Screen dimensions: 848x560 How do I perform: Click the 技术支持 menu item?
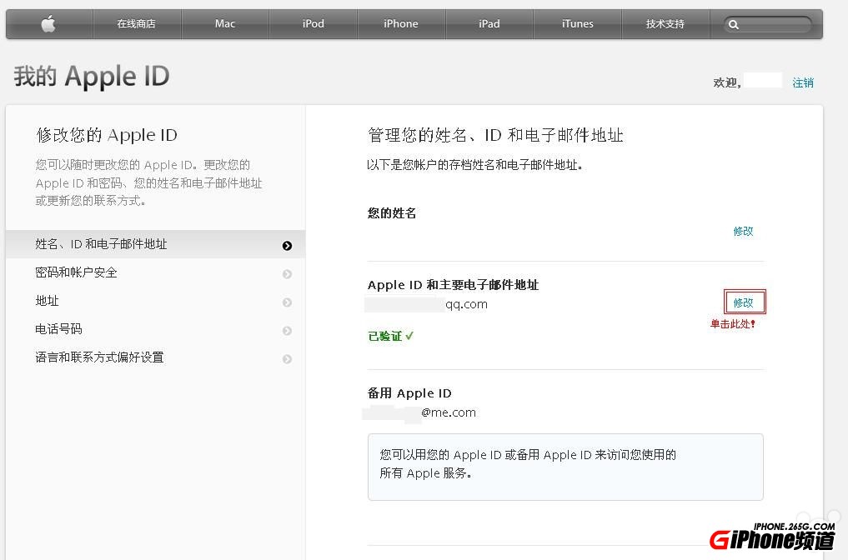(x=665, y=23)
